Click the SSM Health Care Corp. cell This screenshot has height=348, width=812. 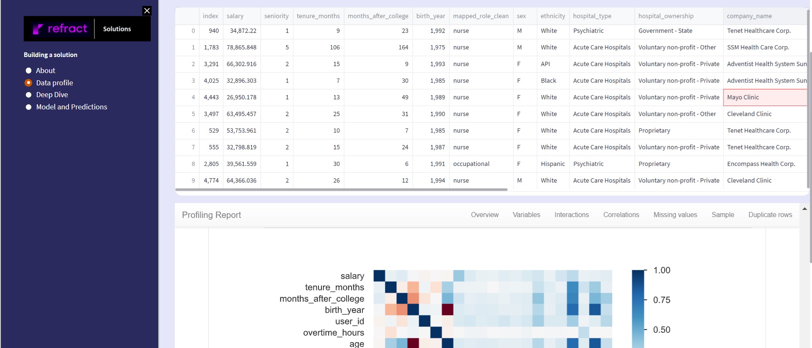click(x=765, y=47)
